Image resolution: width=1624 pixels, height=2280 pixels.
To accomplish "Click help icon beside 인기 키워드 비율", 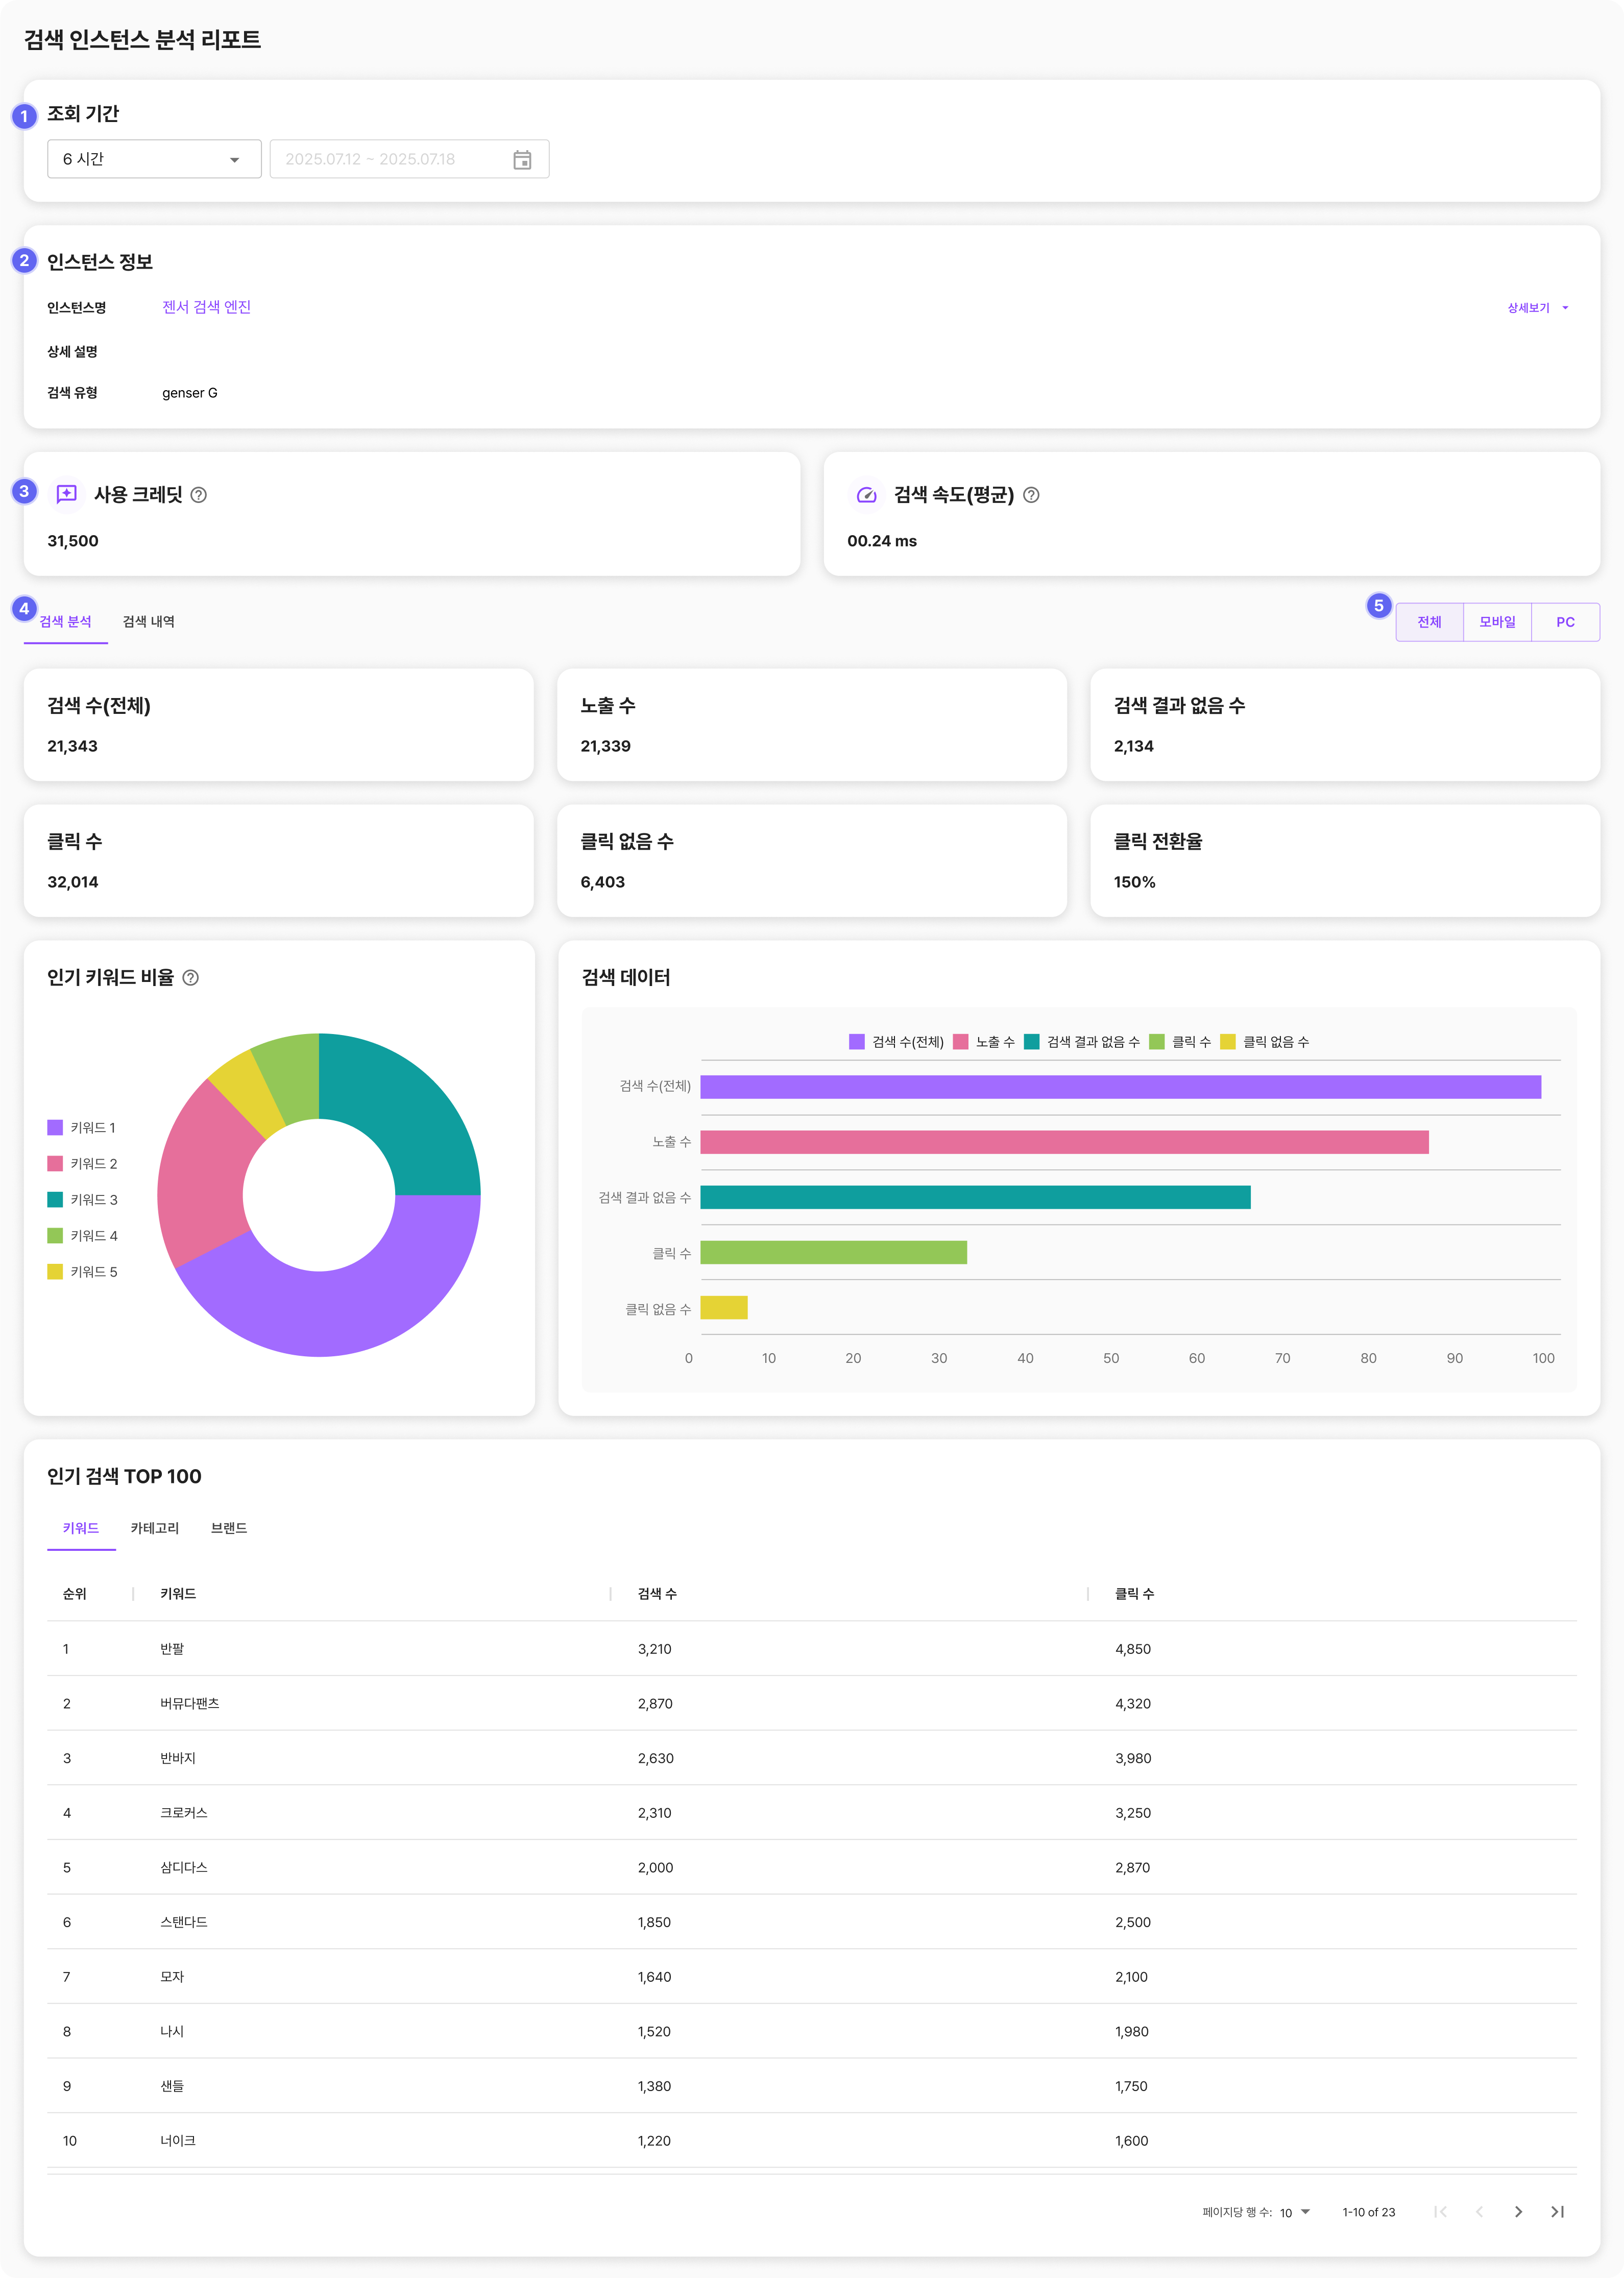I will (191, 978).
